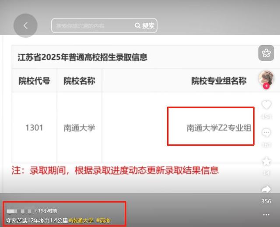Open the video author's avatar
Image resolution: width=280 pixels, height=227 pixels.
click(x=266, y=78)
